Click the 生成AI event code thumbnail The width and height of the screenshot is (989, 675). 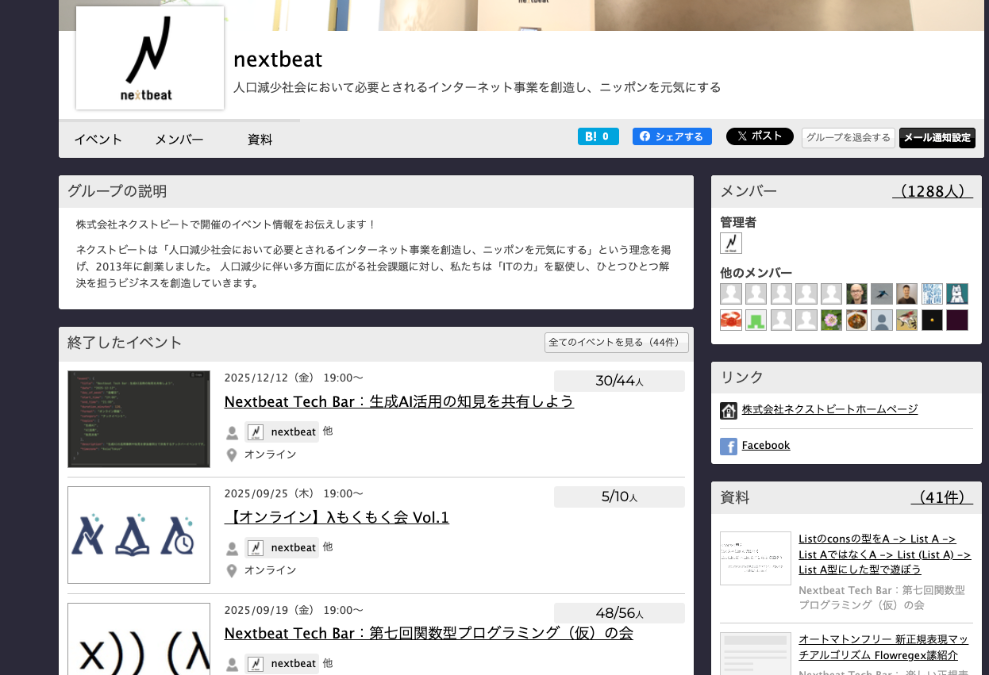point(139,419)
